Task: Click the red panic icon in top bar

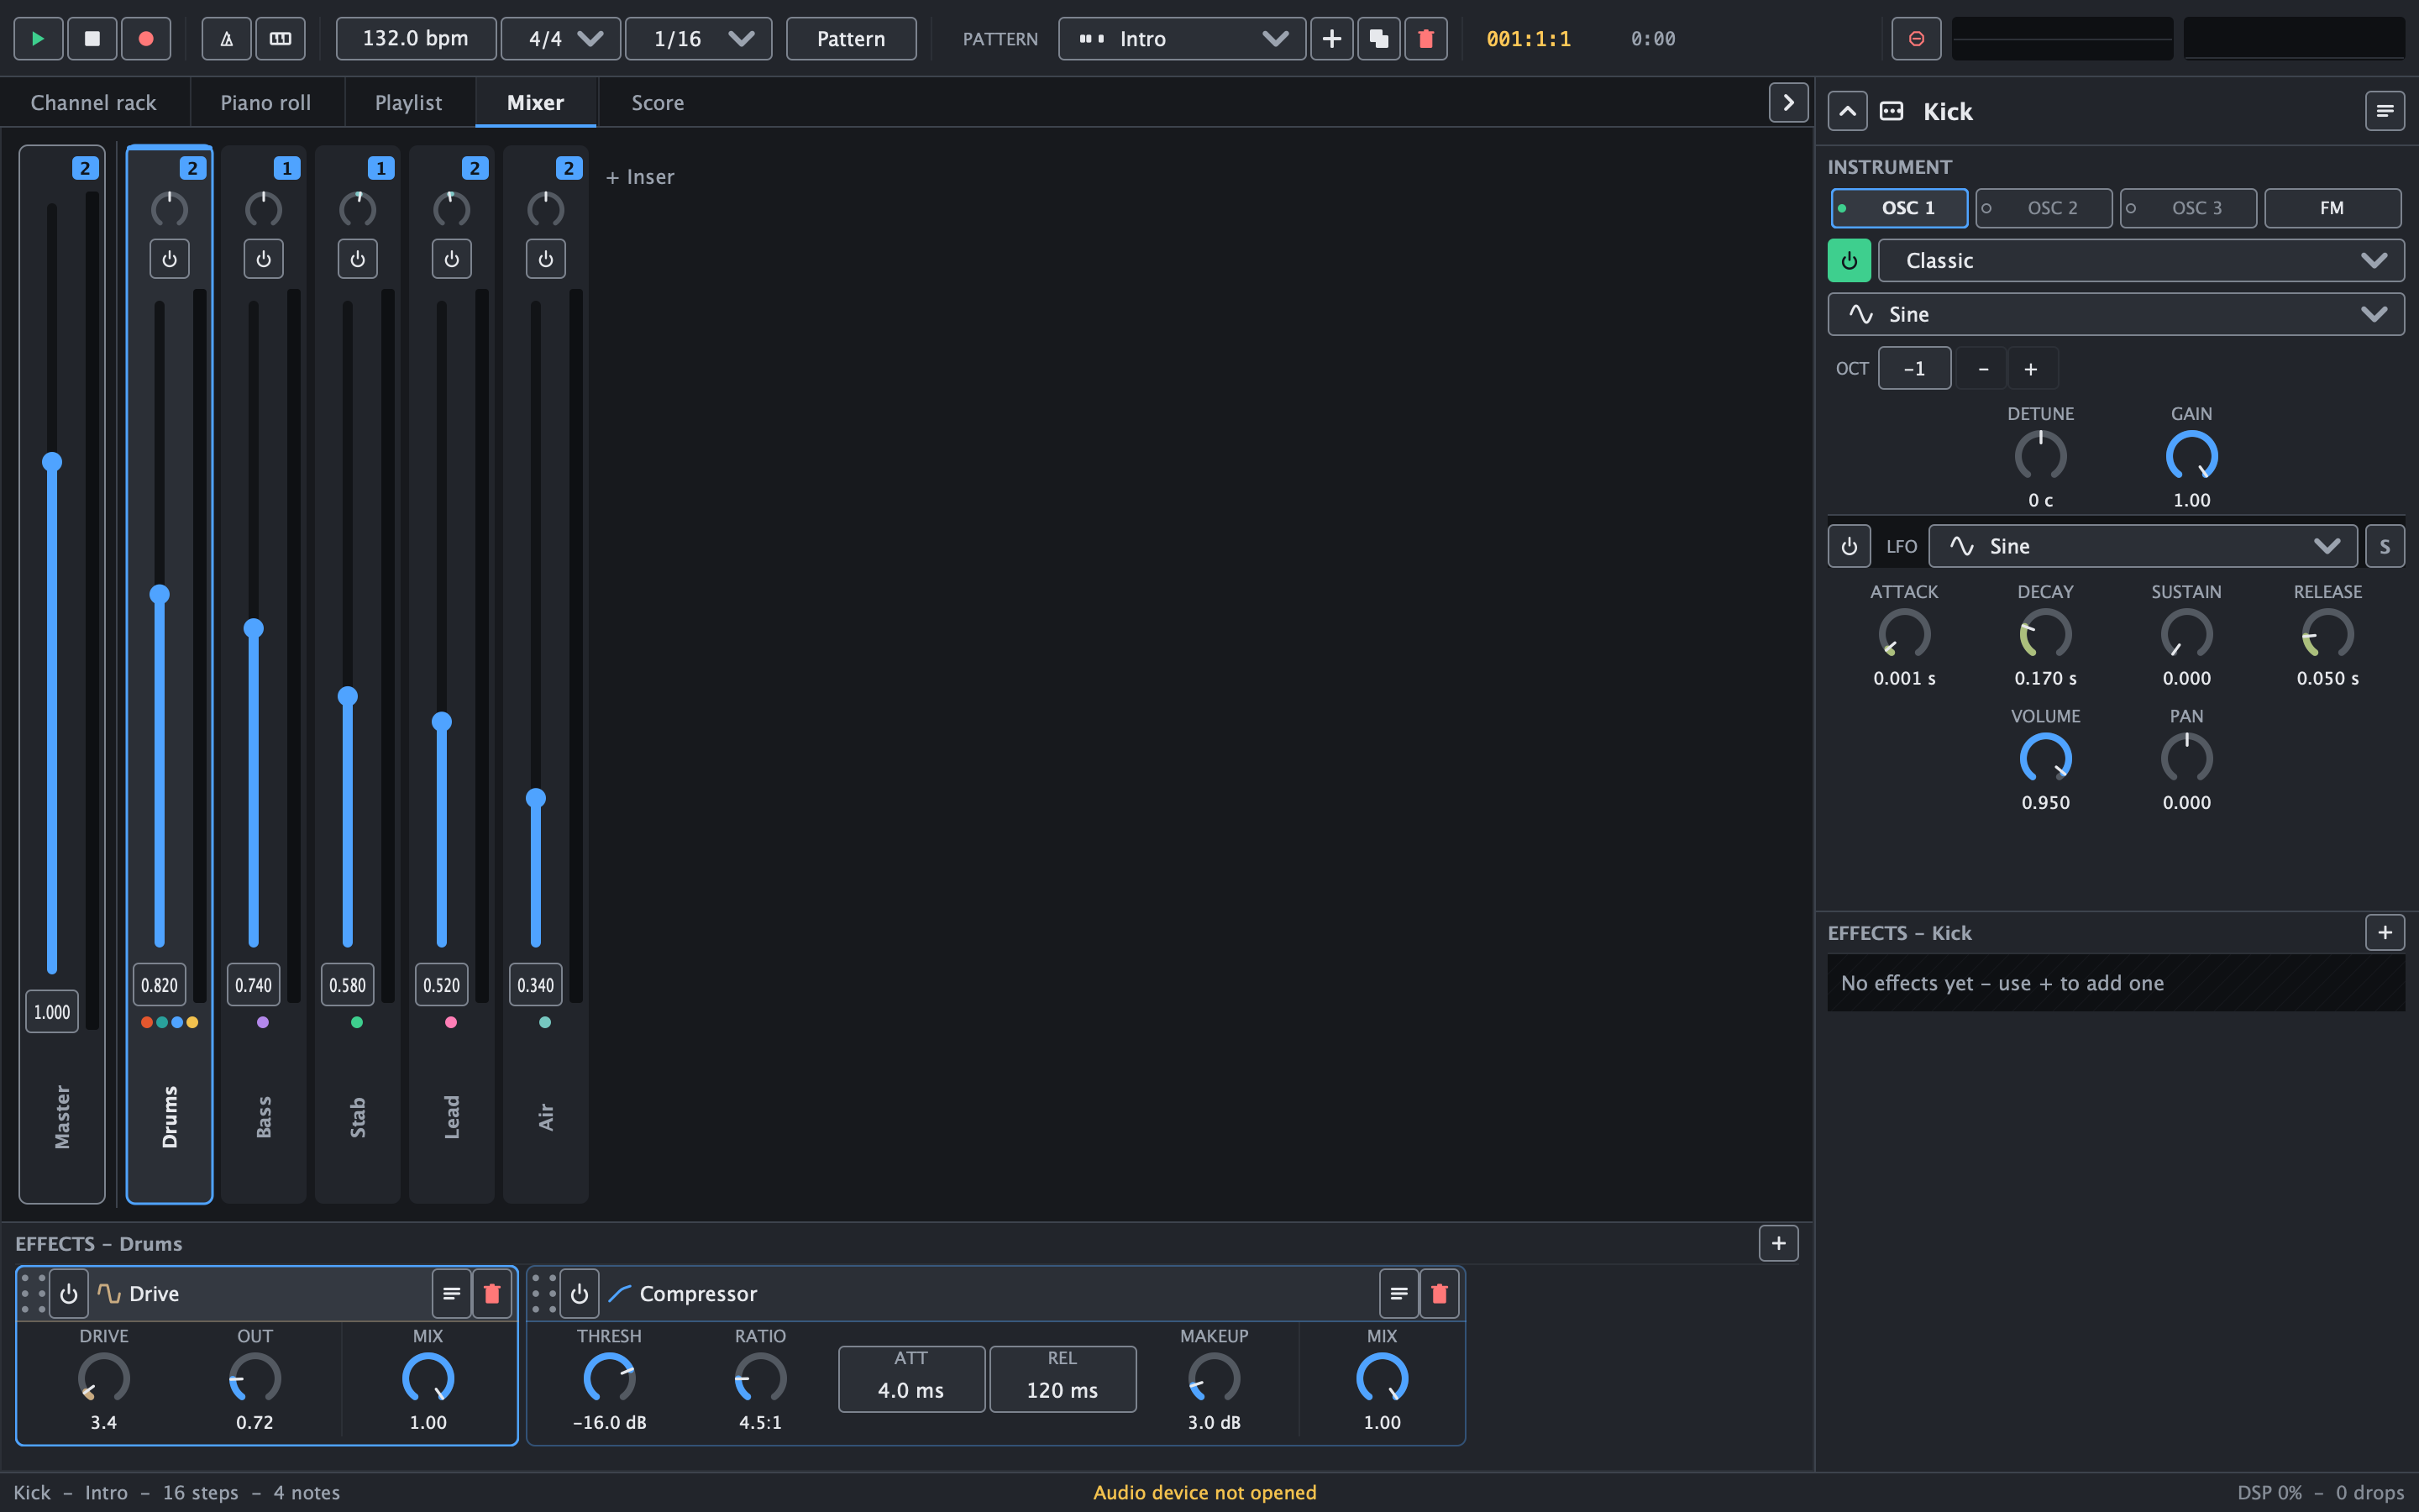Action: pos(1916,39)
